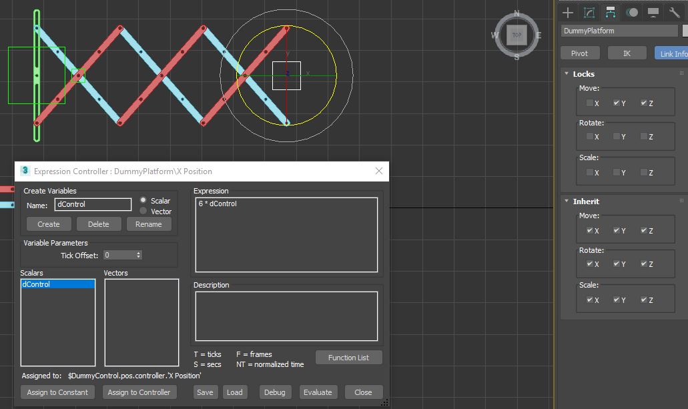The image size is (688, 409).
Task: Uncheck Inherit Move Z
Action: (644, 230)
